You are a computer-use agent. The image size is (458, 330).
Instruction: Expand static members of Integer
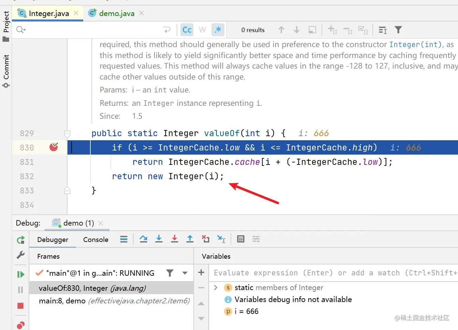[x=216, y=288]
